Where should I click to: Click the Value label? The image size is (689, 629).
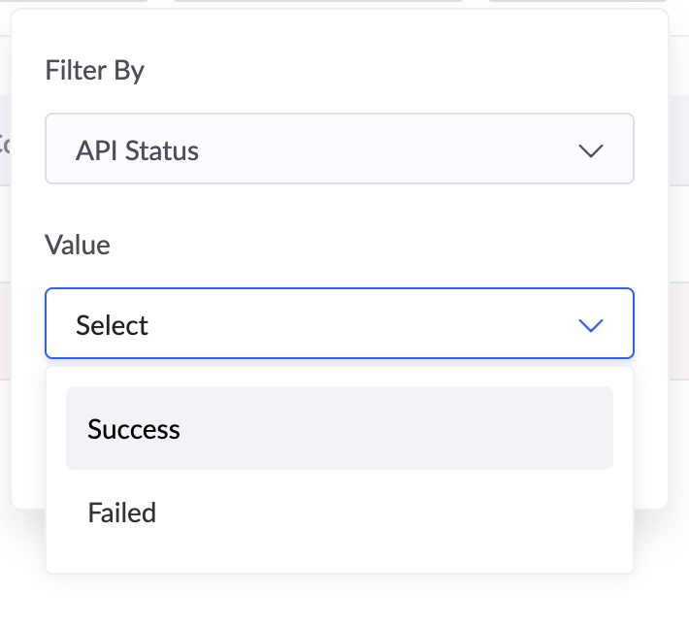(78, 245)
